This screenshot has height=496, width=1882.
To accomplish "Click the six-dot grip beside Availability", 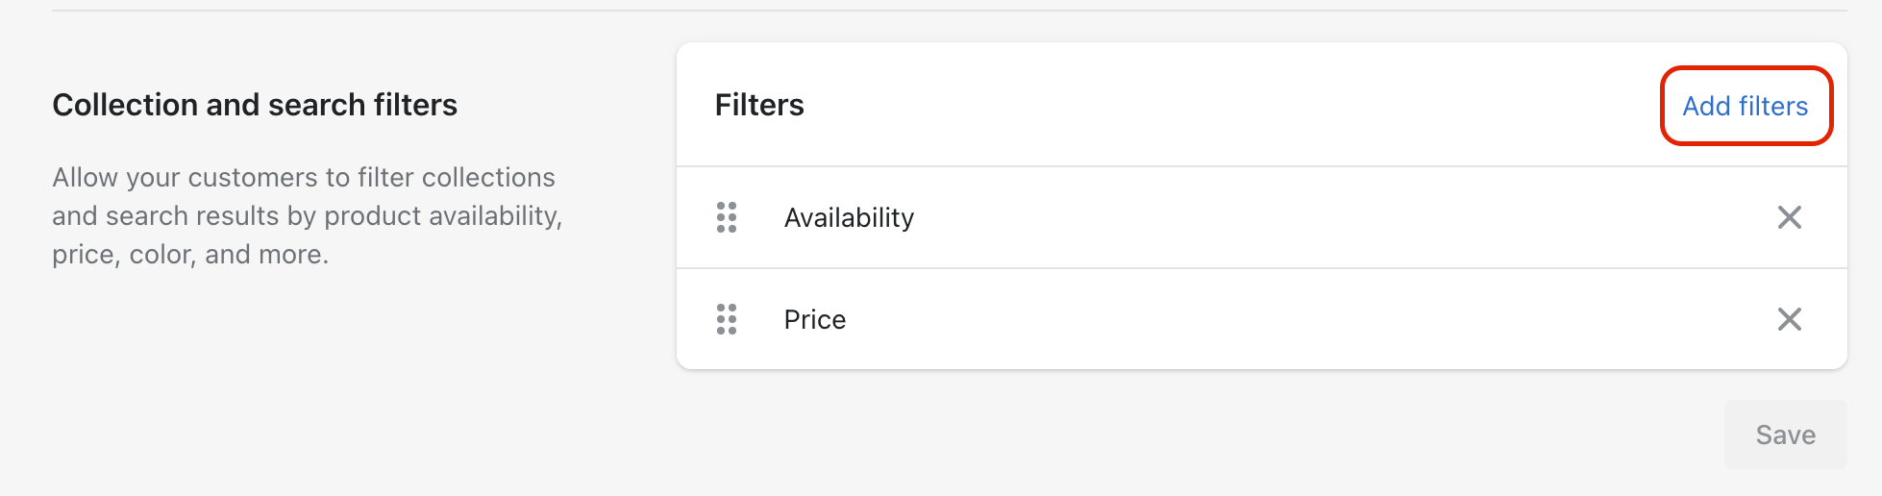I will pos(727,217).
